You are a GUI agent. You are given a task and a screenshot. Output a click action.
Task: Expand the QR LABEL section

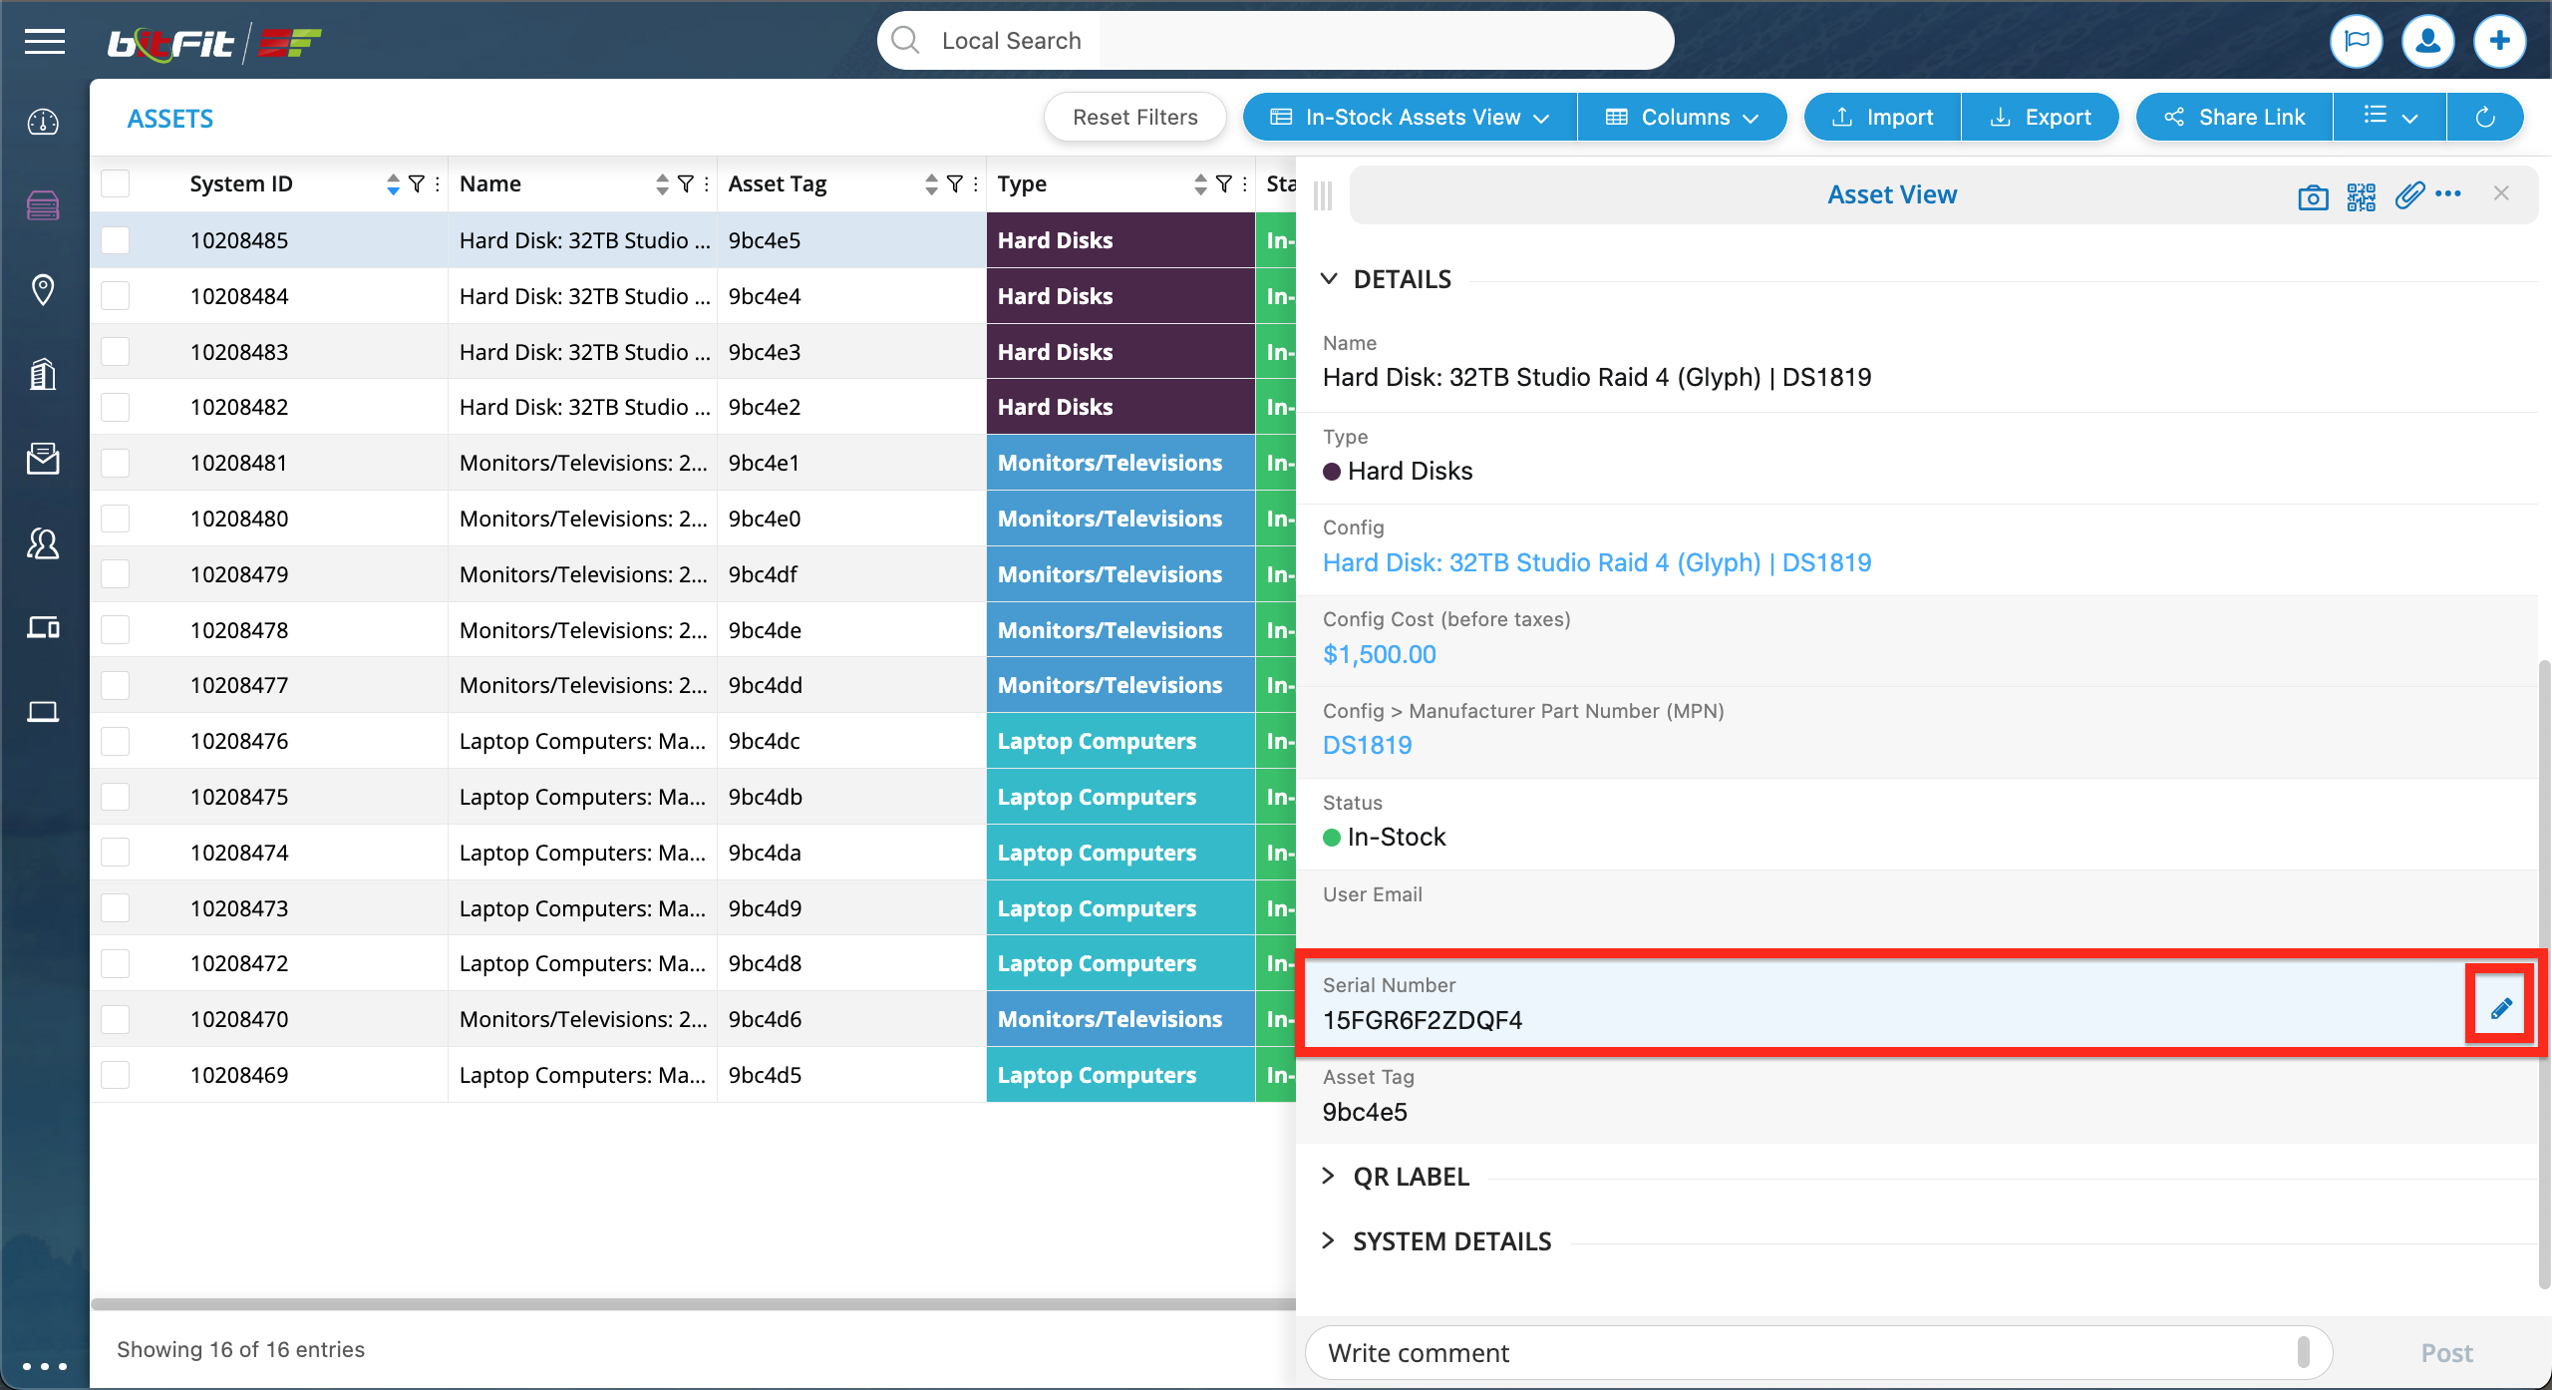click(1410, 1177)
